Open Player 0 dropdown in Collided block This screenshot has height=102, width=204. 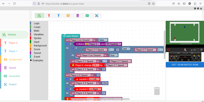[x=92, y=44]
